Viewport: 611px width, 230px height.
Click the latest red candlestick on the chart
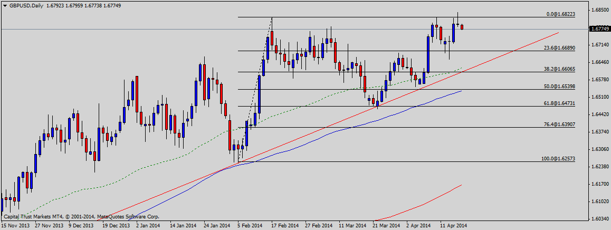coord(462,27)
